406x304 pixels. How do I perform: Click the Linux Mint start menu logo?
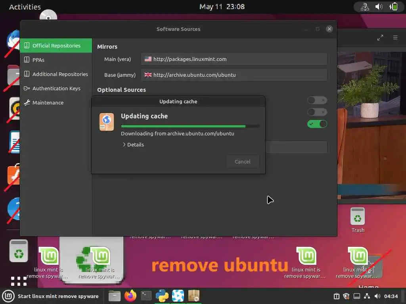(8, 296)
